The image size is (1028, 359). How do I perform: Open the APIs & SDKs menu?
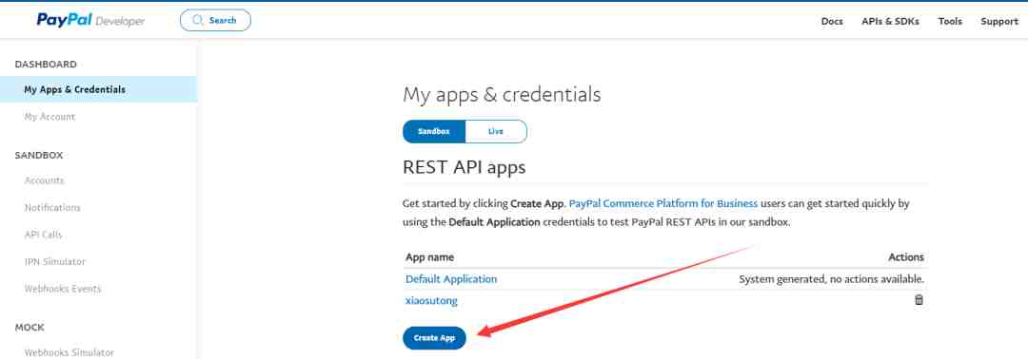[x=890, y=22]
